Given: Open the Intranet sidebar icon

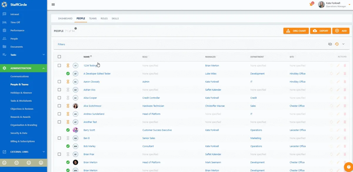Looking at the screenshot, I should (4, 14).
